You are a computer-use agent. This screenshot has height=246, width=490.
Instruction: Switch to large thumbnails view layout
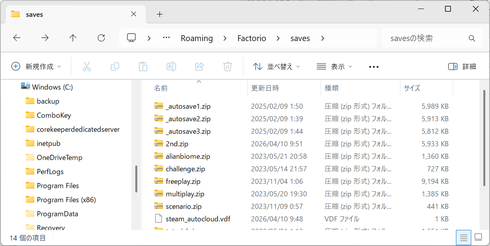coord(478,237)
